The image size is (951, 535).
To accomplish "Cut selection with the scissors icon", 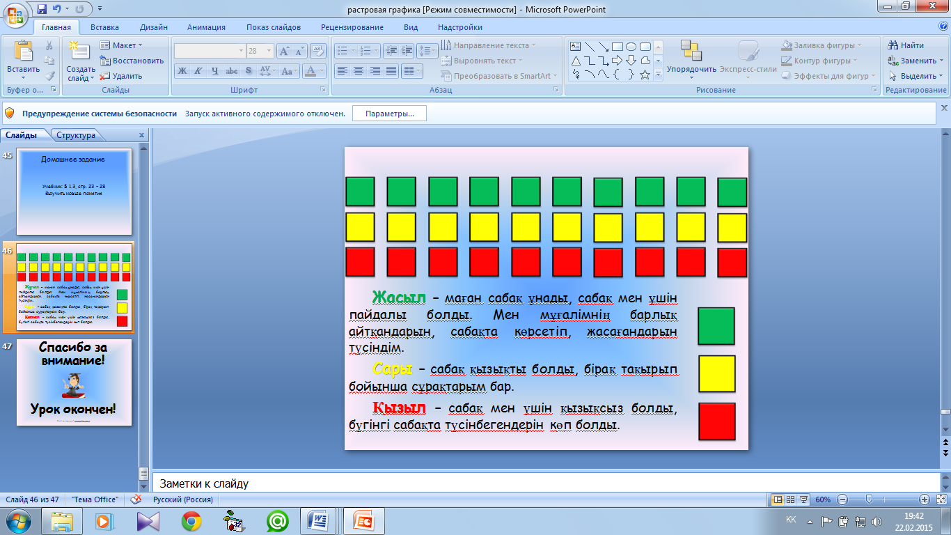I will click(x=49, y=45).
